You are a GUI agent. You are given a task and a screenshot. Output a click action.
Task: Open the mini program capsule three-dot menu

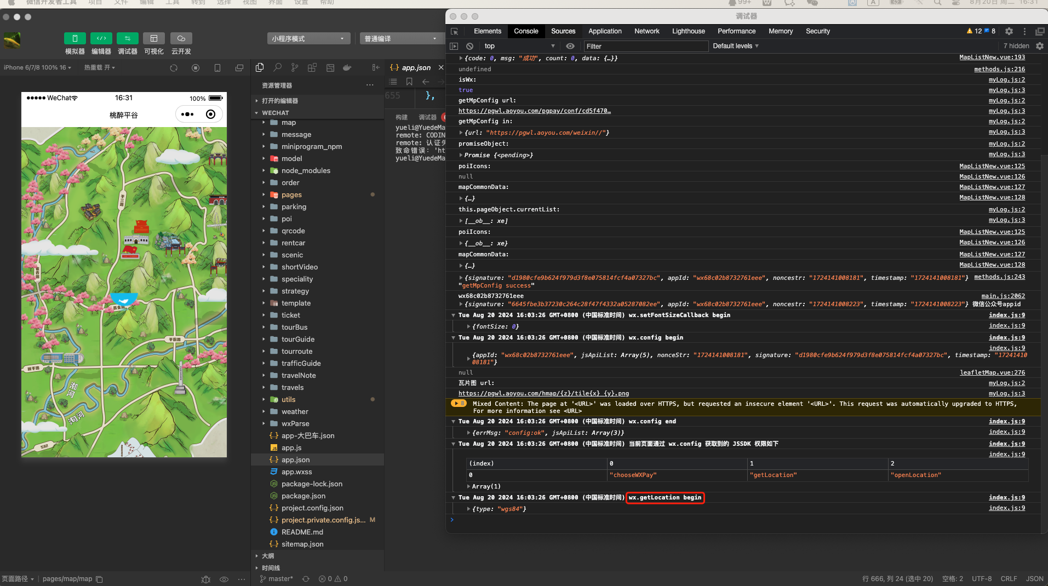coord(187,114)
